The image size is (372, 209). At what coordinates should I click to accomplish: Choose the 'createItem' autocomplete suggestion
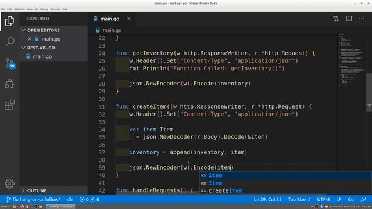[x=285, y=190]
